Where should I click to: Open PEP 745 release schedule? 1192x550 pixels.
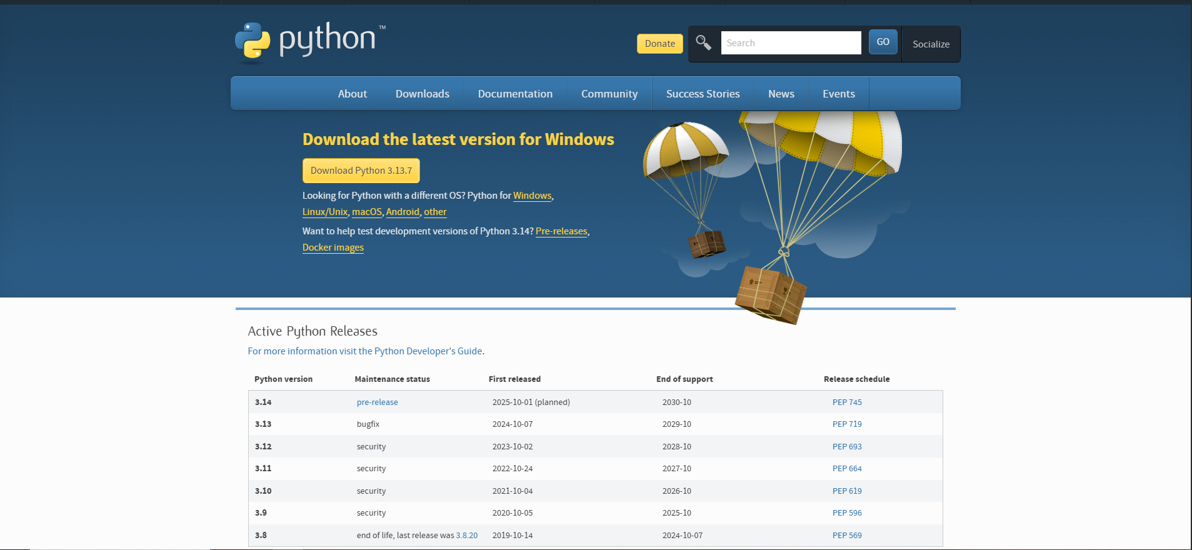tap(847, 402)
